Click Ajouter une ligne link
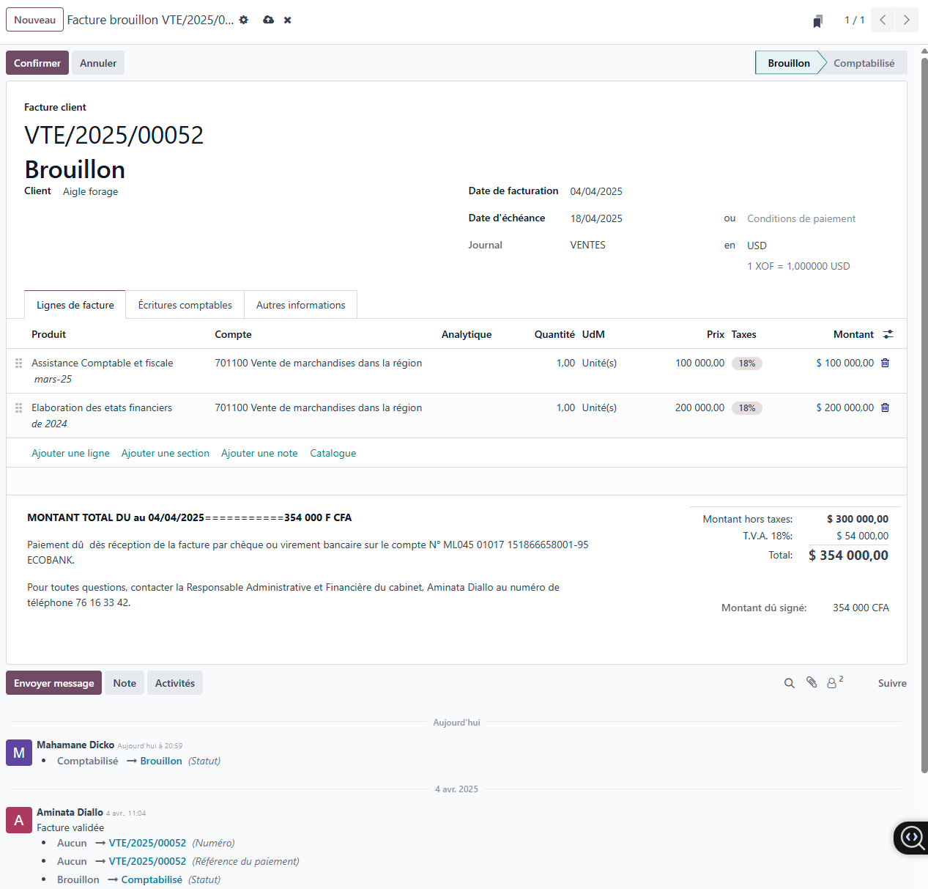 tap(70, 453)
